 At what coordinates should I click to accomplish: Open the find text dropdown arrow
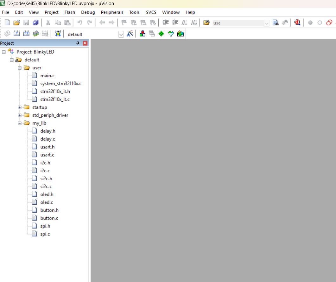pos(267,23)
